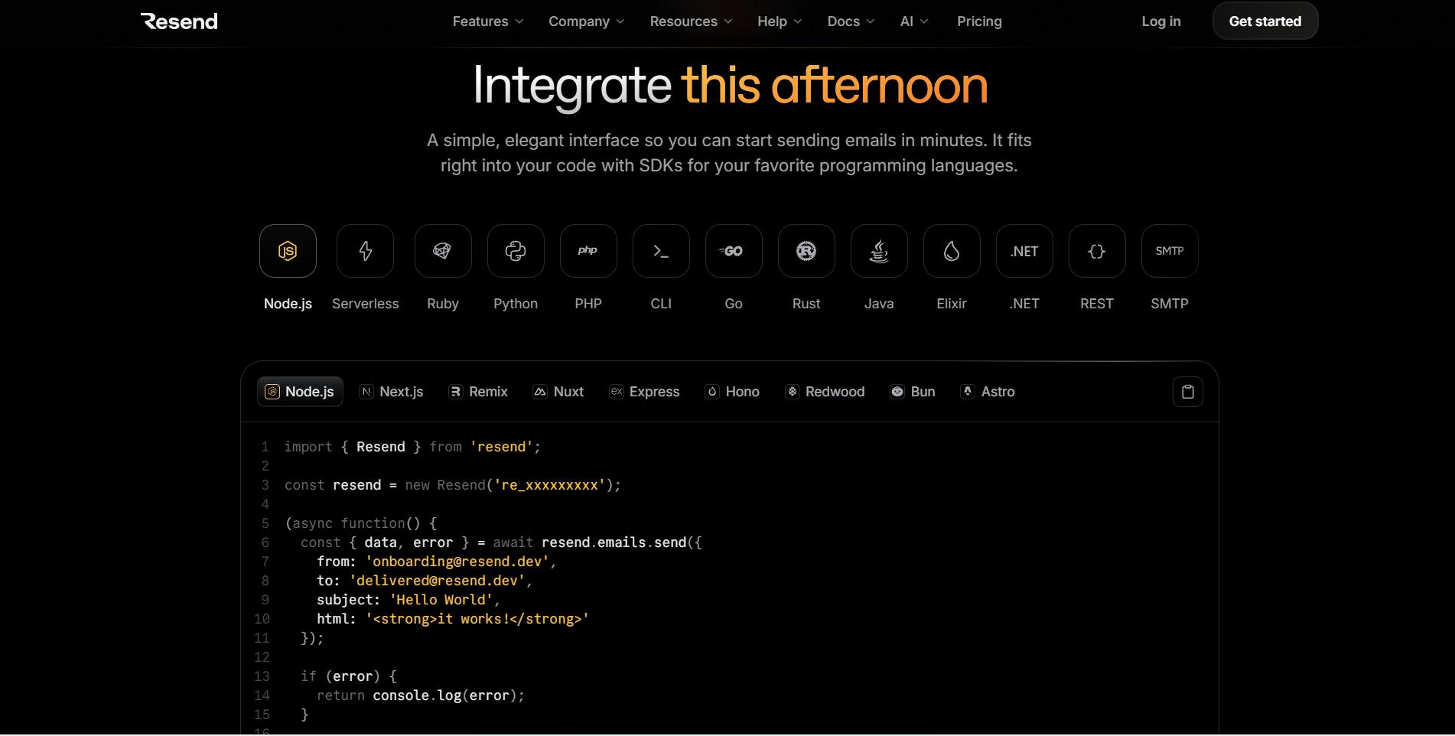Choose the Go language icon
Viewport: 1455px width, 736px height.
coord(734,251)
